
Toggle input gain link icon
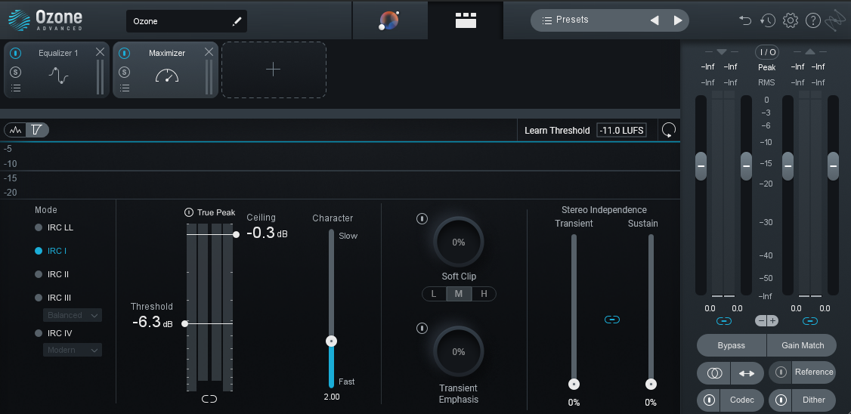[723, 321]
